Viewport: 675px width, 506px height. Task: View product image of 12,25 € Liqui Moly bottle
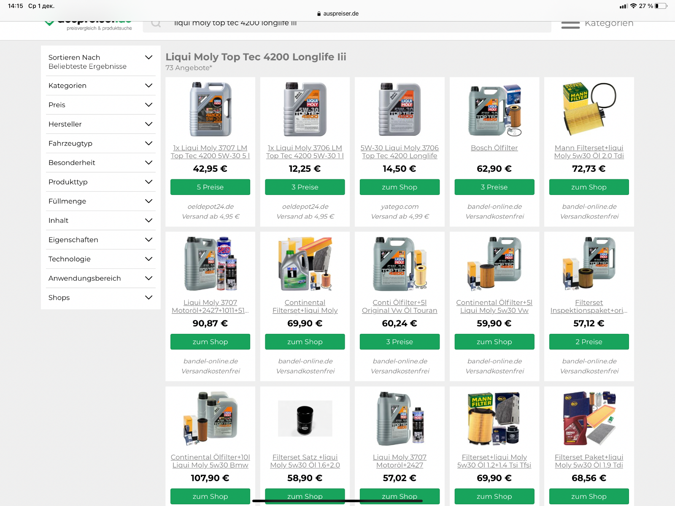pos(305,109)
